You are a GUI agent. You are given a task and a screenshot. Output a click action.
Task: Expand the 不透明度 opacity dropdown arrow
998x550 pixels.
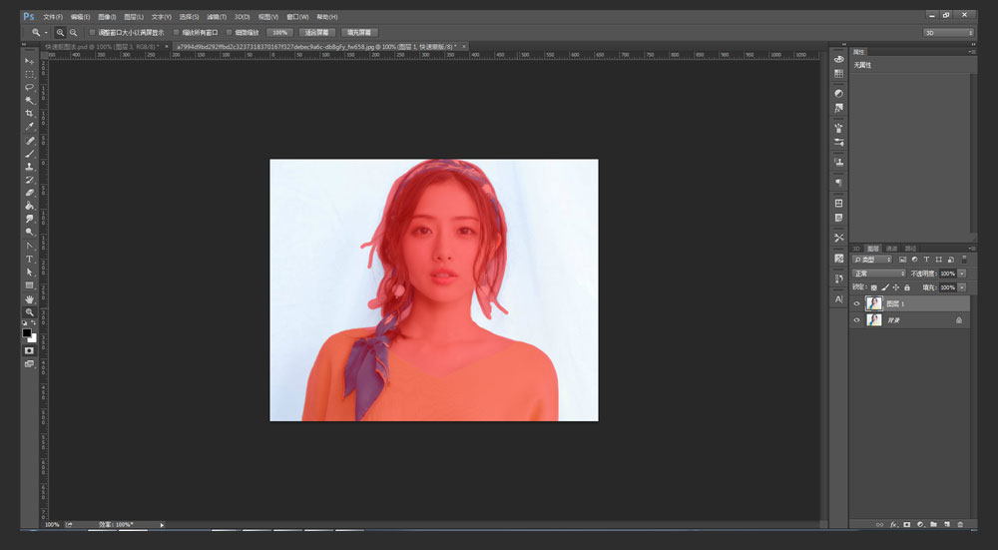(x=961, y=273)
